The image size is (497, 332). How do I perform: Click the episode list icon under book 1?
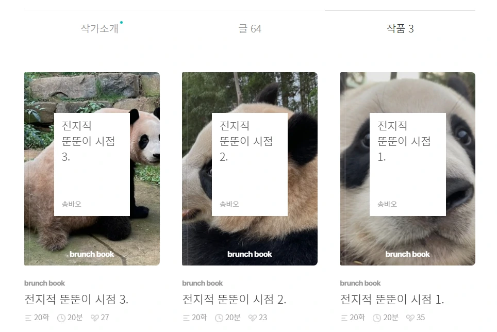tap(344, 318)
